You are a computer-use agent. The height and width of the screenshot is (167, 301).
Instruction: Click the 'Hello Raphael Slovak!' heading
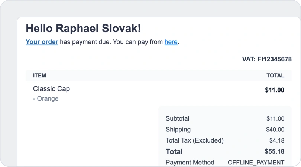click(83, 28)
